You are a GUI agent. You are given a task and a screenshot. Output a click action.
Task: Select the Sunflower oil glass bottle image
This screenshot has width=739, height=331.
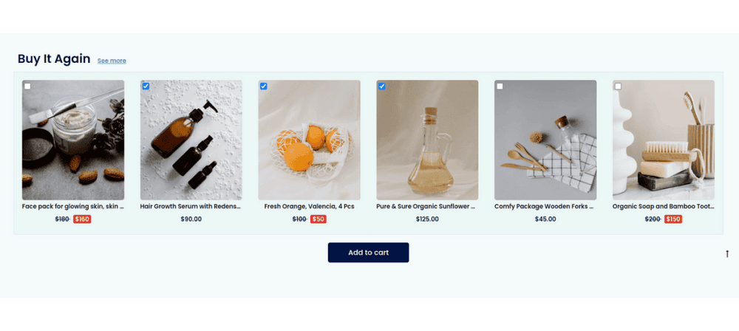[427, 140]
